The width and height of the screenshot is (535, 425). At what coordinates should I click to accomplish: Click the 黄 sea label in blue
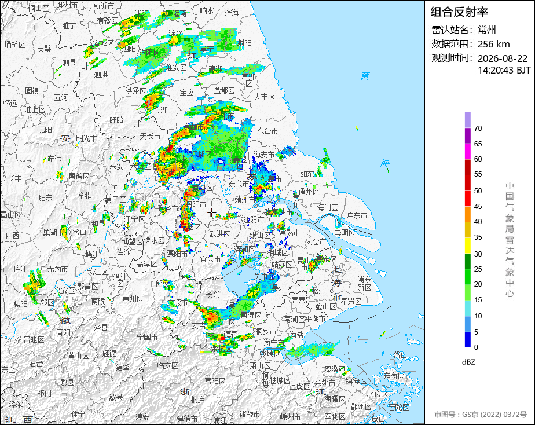point(365,76)
